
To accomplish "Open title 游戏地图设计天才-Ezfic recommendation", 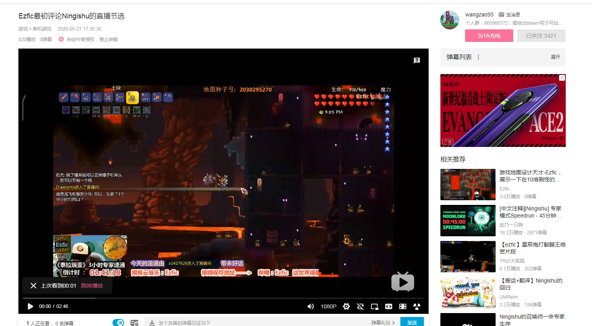I will click(x=531, y=176).
